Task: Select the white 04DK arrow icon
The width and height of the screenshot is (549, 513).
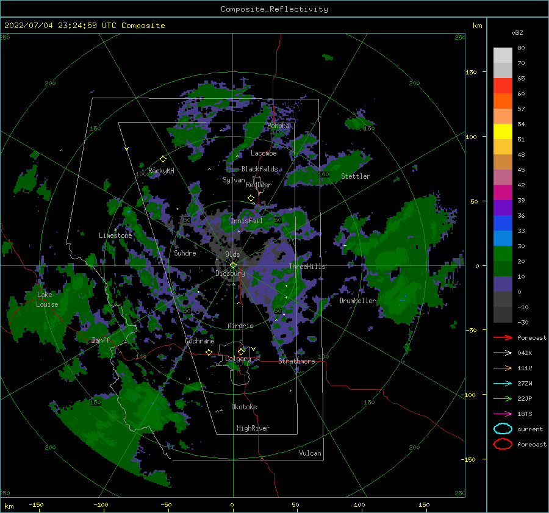Action: tap(503, 353)
